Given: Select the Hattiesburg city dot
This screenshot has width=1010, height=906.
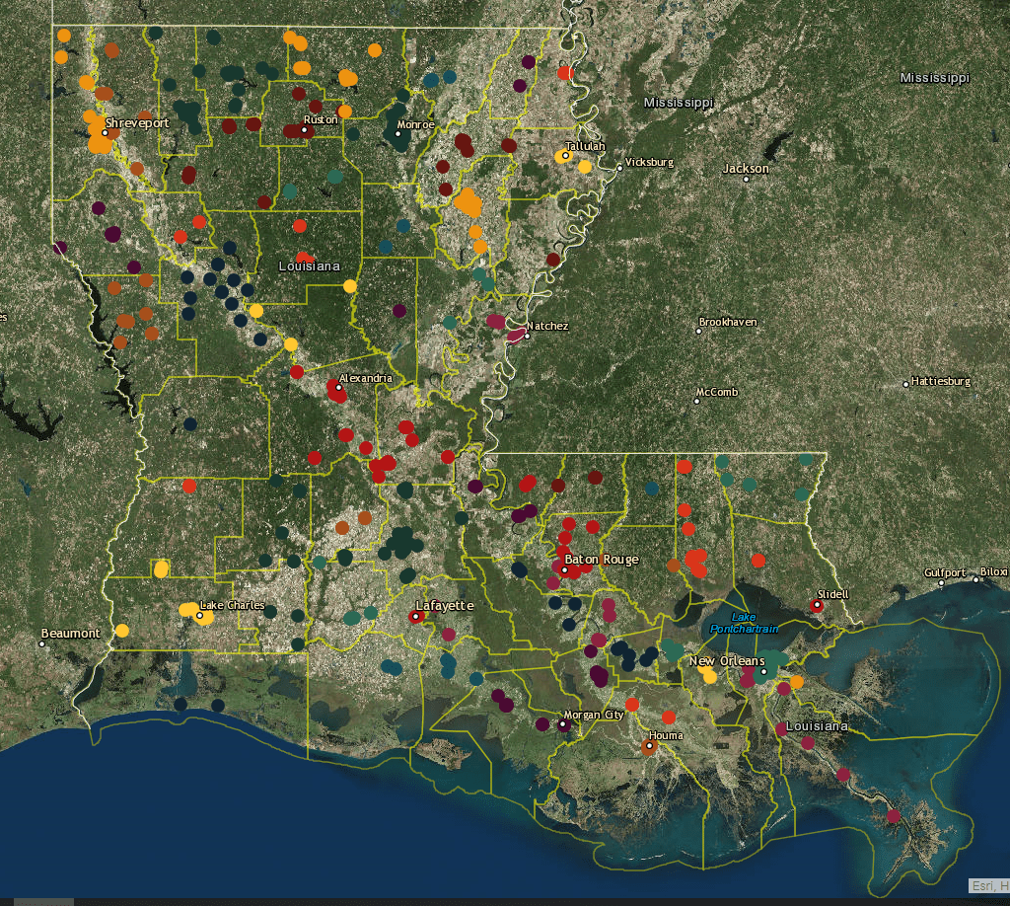Looking at the screenshot, I should click(x=906, y=383).
